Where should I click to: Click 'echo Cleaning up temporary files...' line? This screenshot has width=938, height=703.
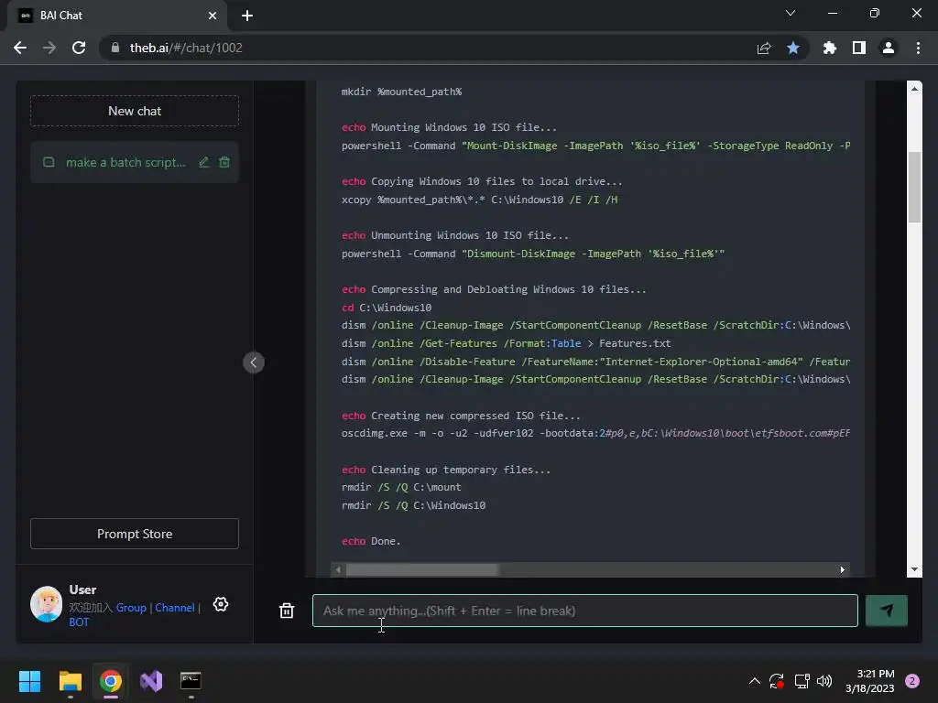tap(446, 470)
